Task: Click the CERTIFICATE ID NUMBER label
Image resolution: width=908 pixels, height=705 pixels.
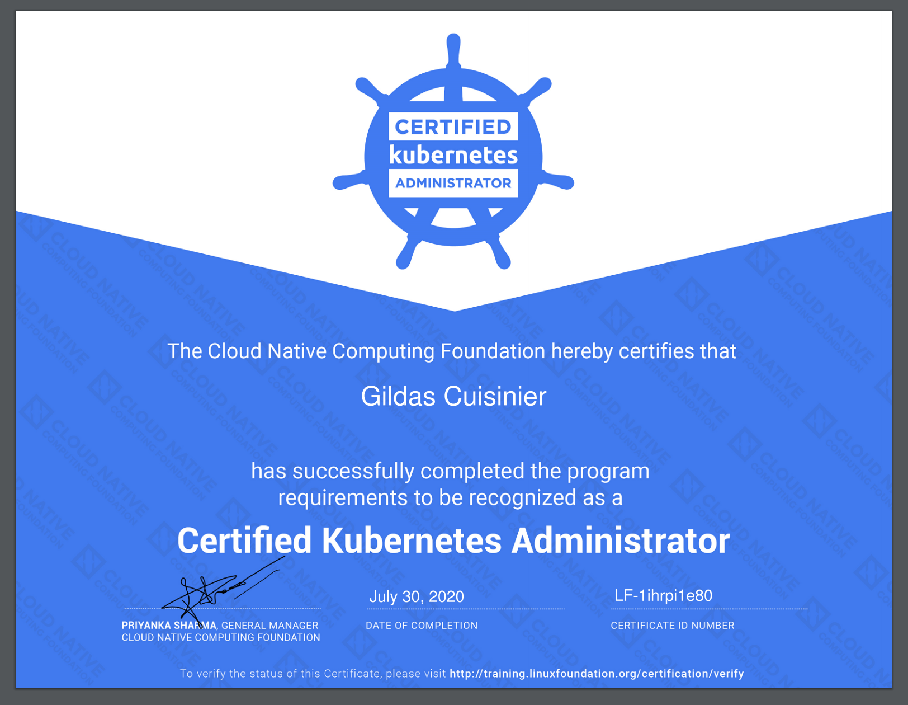Action: (673, 626)
